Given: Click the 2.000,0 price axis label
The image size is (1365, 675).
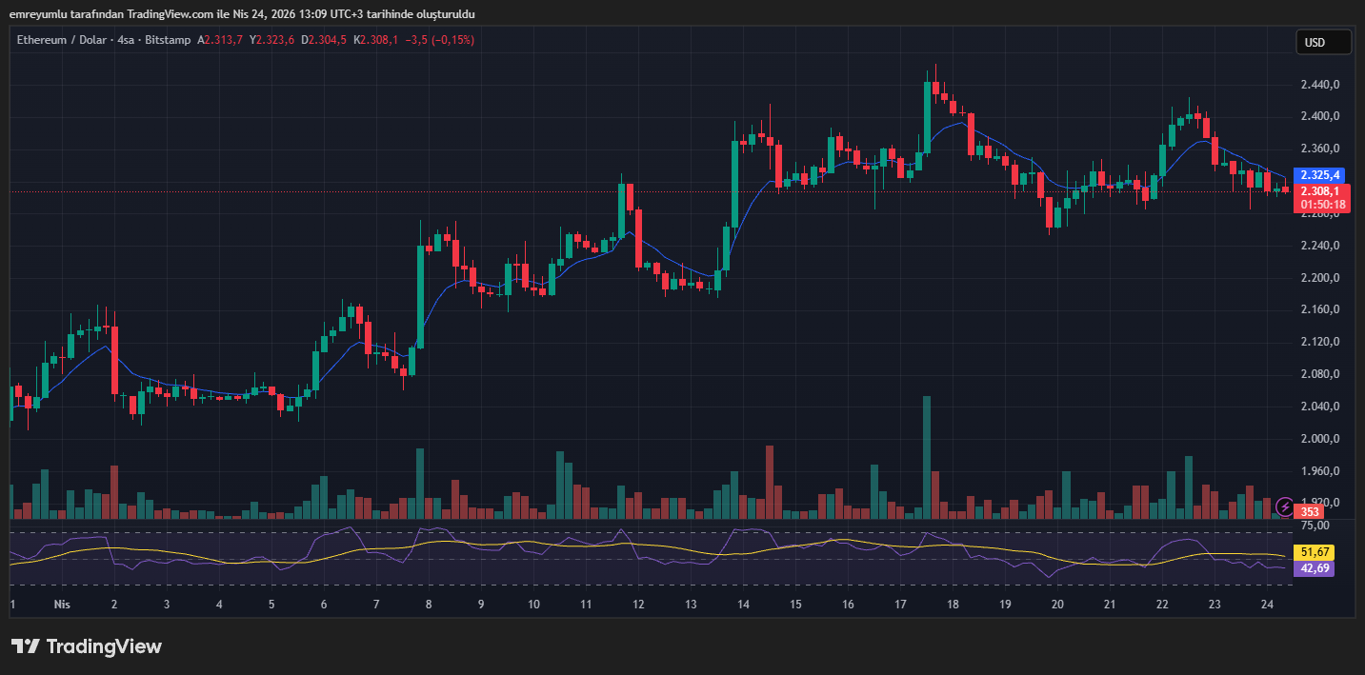Looking at the screenshot, I should tap(1320, 439).
